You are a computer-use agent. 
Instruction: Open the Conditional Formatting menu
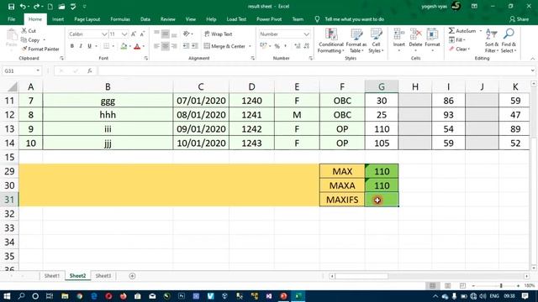[330, 41]
